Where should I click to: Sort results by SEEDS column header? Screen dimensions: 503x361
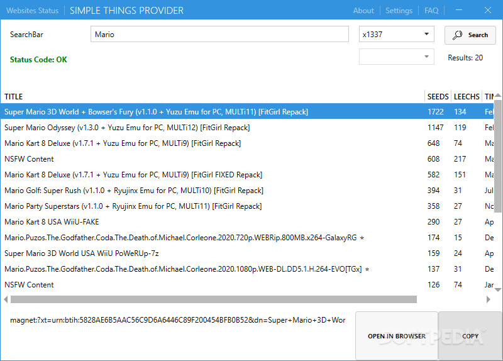438,97
